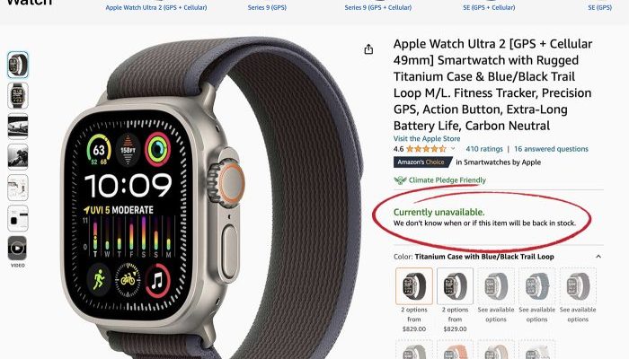Viewport: 629px width, 359px height.
Task: Select the first watch thumbnail in gallery
Action: 18,65
